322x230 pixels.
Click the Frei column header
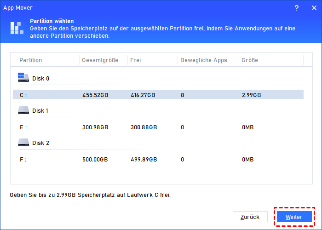pyautogui.click(x=136, y=60)
